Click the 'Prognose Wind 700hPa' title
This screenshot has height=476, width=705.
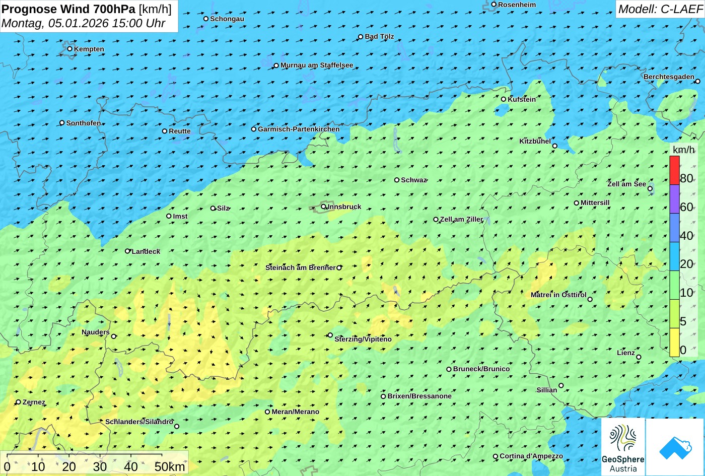pos(69,9)
